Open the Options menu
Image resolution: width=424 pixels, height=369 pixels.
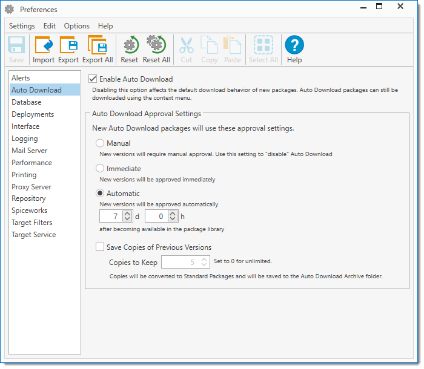[x=76, y=26]
